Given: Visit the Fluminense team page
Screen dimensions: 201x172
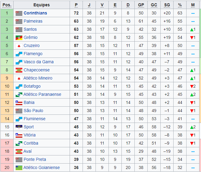Looking at the screenshot, I should pyautogui.click(x=34, y=119).
